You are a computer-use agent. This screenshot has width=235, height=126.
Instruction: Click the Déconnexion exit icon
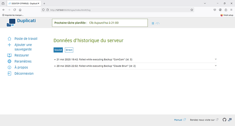click(9, 74)
